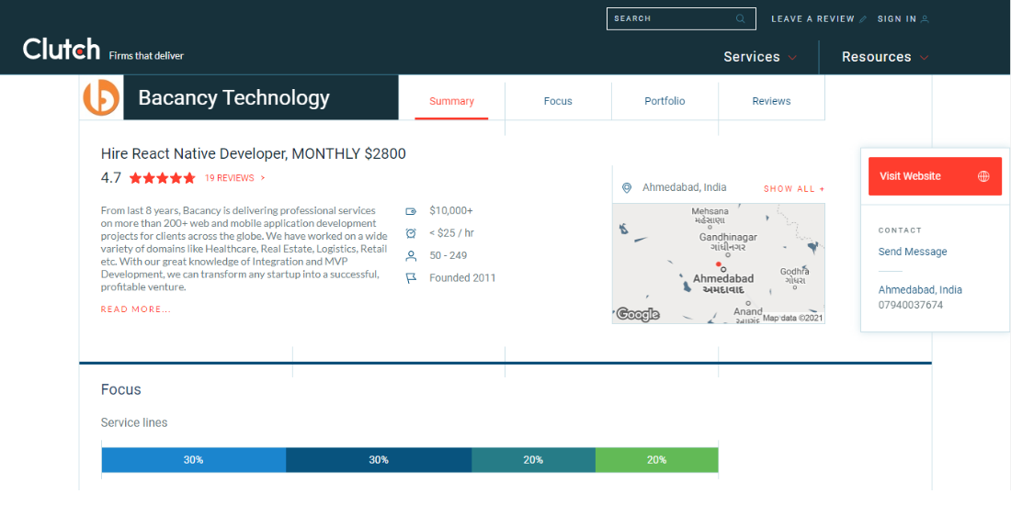Image resolution: width=1011 pixels, height=505 pixels.
Task: Click the Ahmedabad map thumbnail
Action: 719,264
